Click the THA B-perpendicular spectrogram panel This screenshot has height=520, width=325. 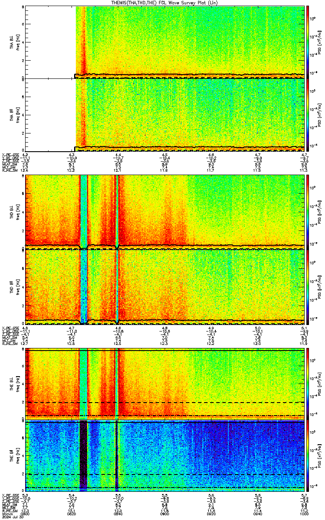[x=165, y=42]
